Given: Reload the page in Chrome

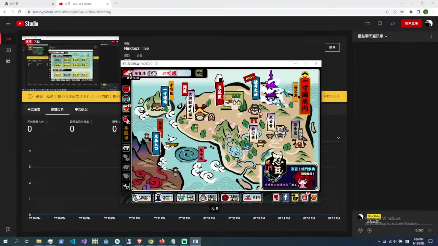Looking at the screenshot, I should click(20, 12).
